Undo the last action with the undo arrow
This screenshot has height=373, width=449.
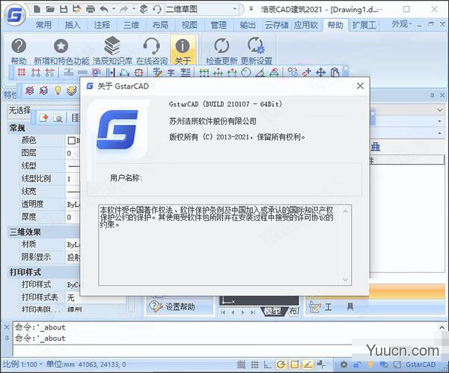tap(104, 9)
